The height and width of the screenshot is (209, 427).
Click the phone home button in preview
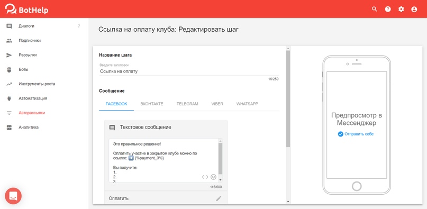[357, 186]
